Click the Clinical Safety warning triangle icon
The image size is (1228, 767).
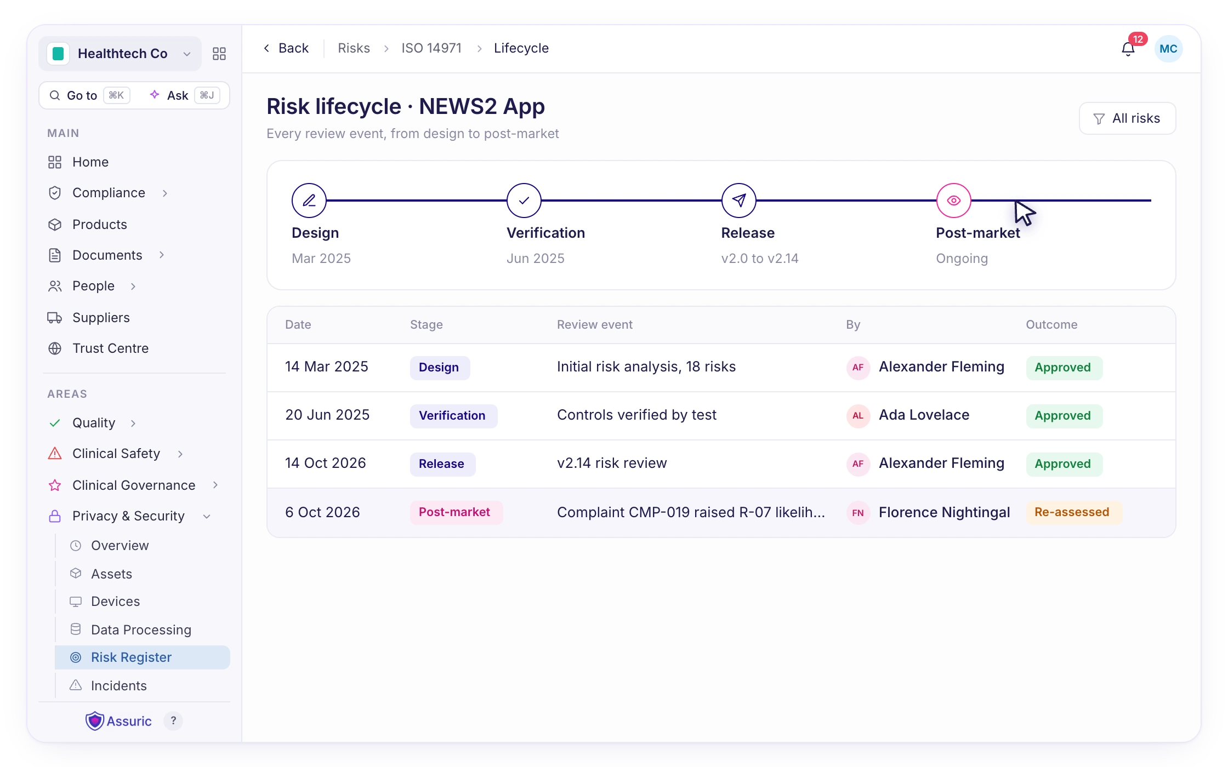pyautogui.click(x=55, y=454)
